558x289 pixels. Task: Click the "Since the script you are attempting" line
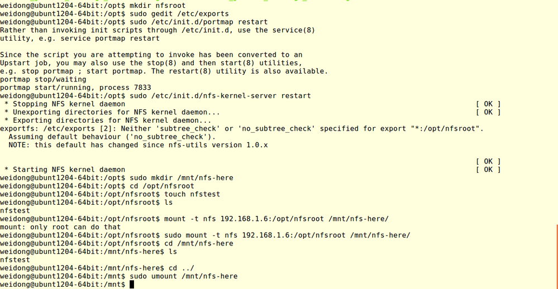pos(151,55)
